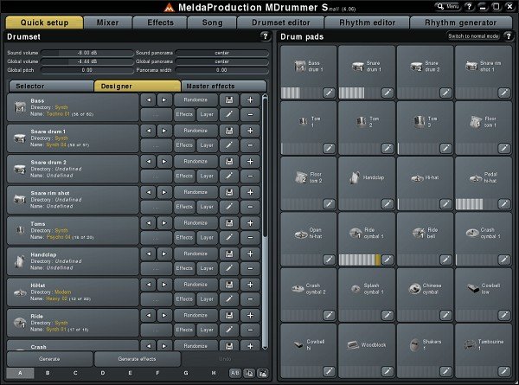Open the Rhythm editor tab
Image resolution: width=519 pixels, height=385 pixels.
tap(367, 22)
